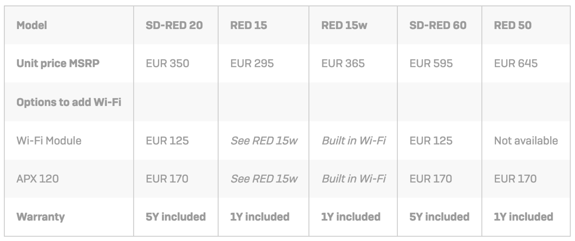Select the RED 15w column header
The image size is (575, 241).
(344, 25)
